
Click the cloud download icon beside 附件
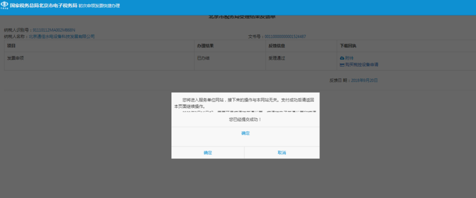click(x=342, y=58)
